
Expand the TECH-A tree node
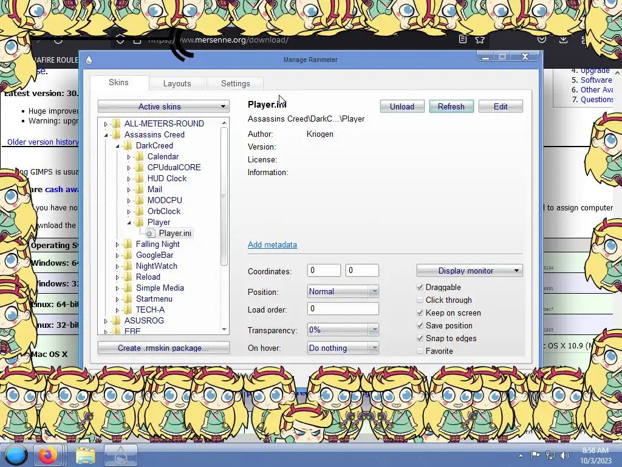(x=117, y=310)
